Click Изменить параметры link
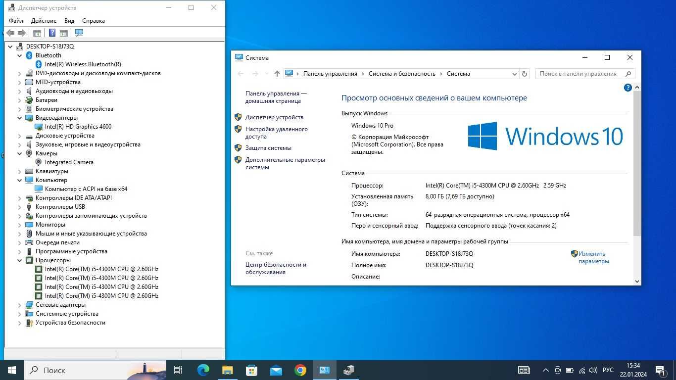Image resolution: width=676 pixels, height=380 pixels. (x=593, y=257)
